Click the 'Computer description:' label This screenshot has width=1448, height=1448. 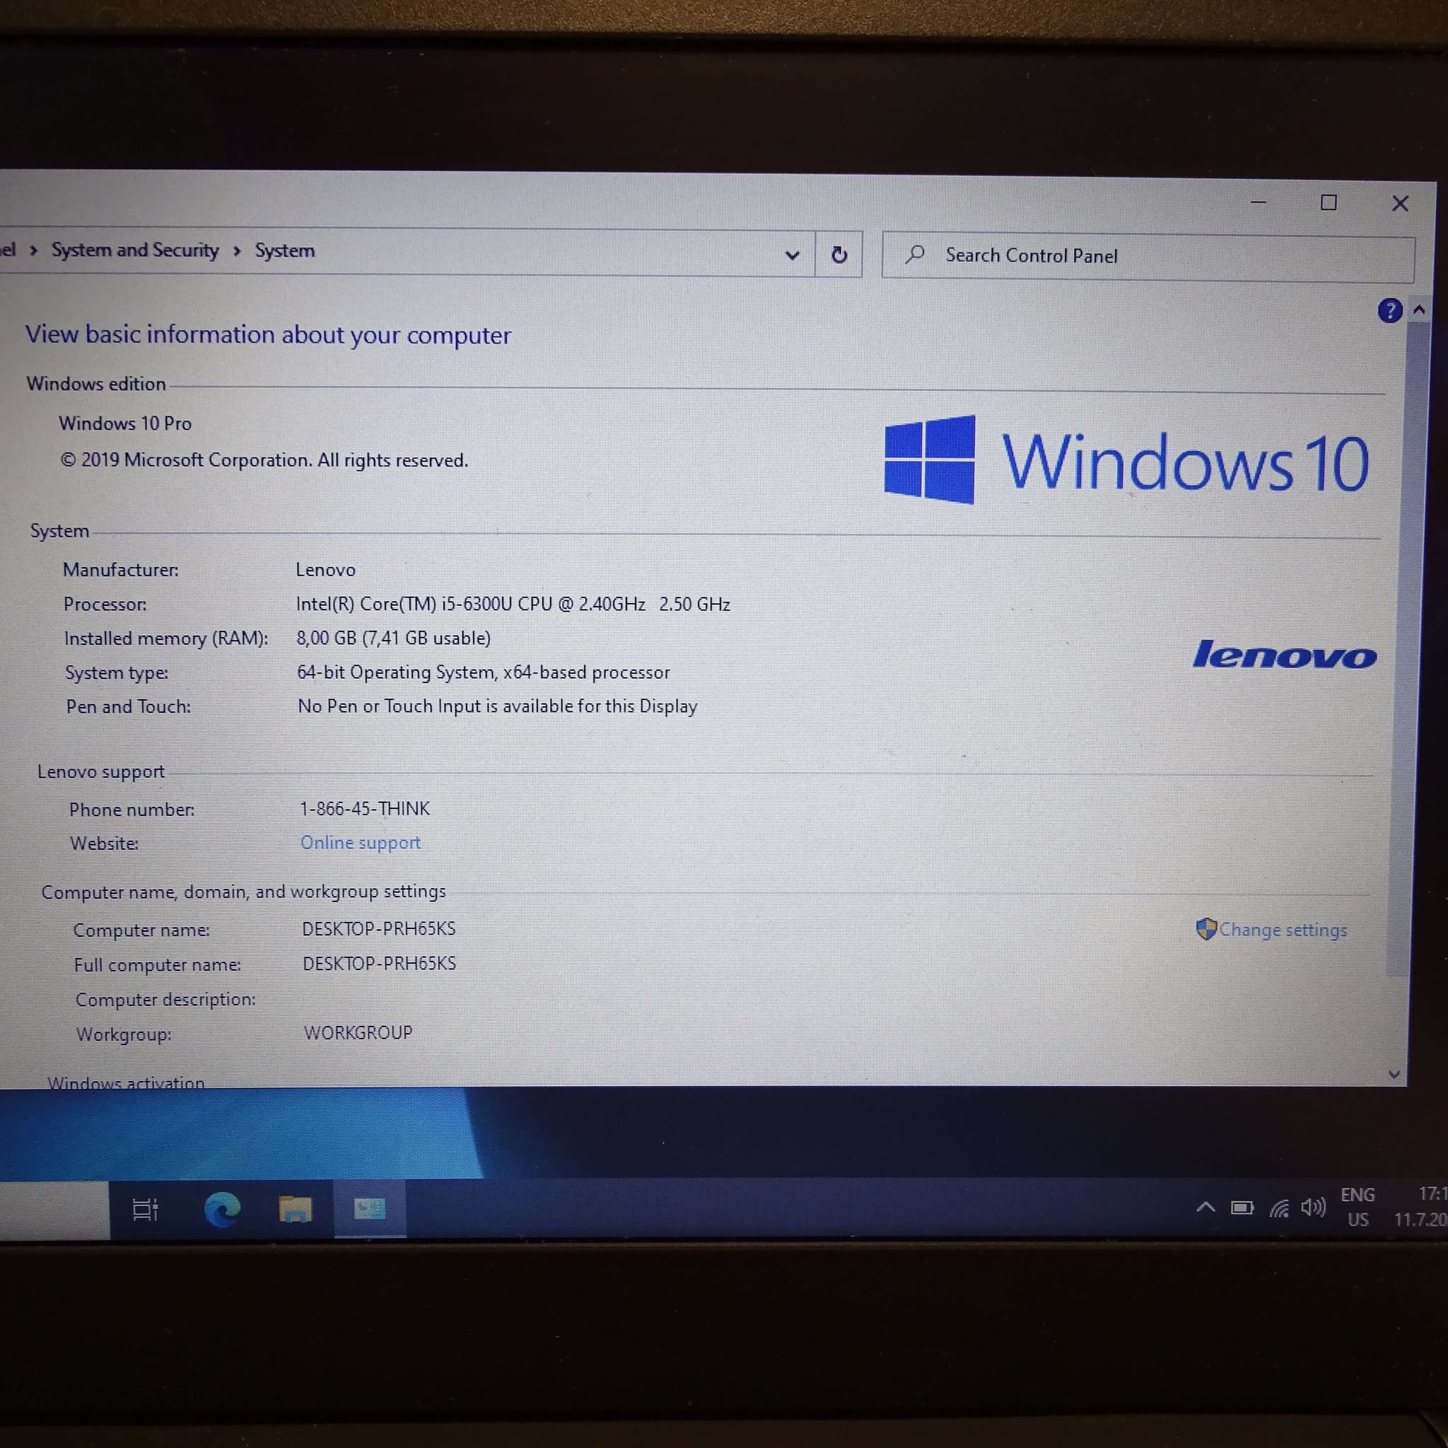[x=165, y=999]
